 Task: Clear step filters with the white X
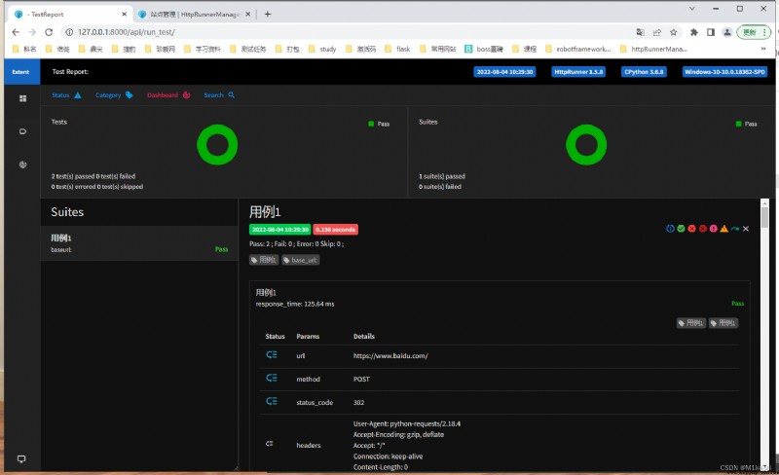[x=746, y=229]
